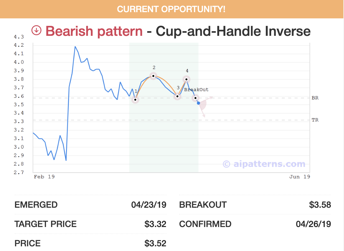
Task: Select pattern point 4 marker at handle top
Action: (x=186, y=79)
